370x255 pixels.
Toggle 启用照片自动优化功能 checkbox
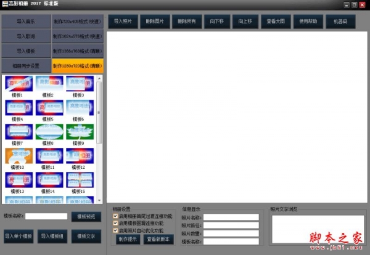115,230
